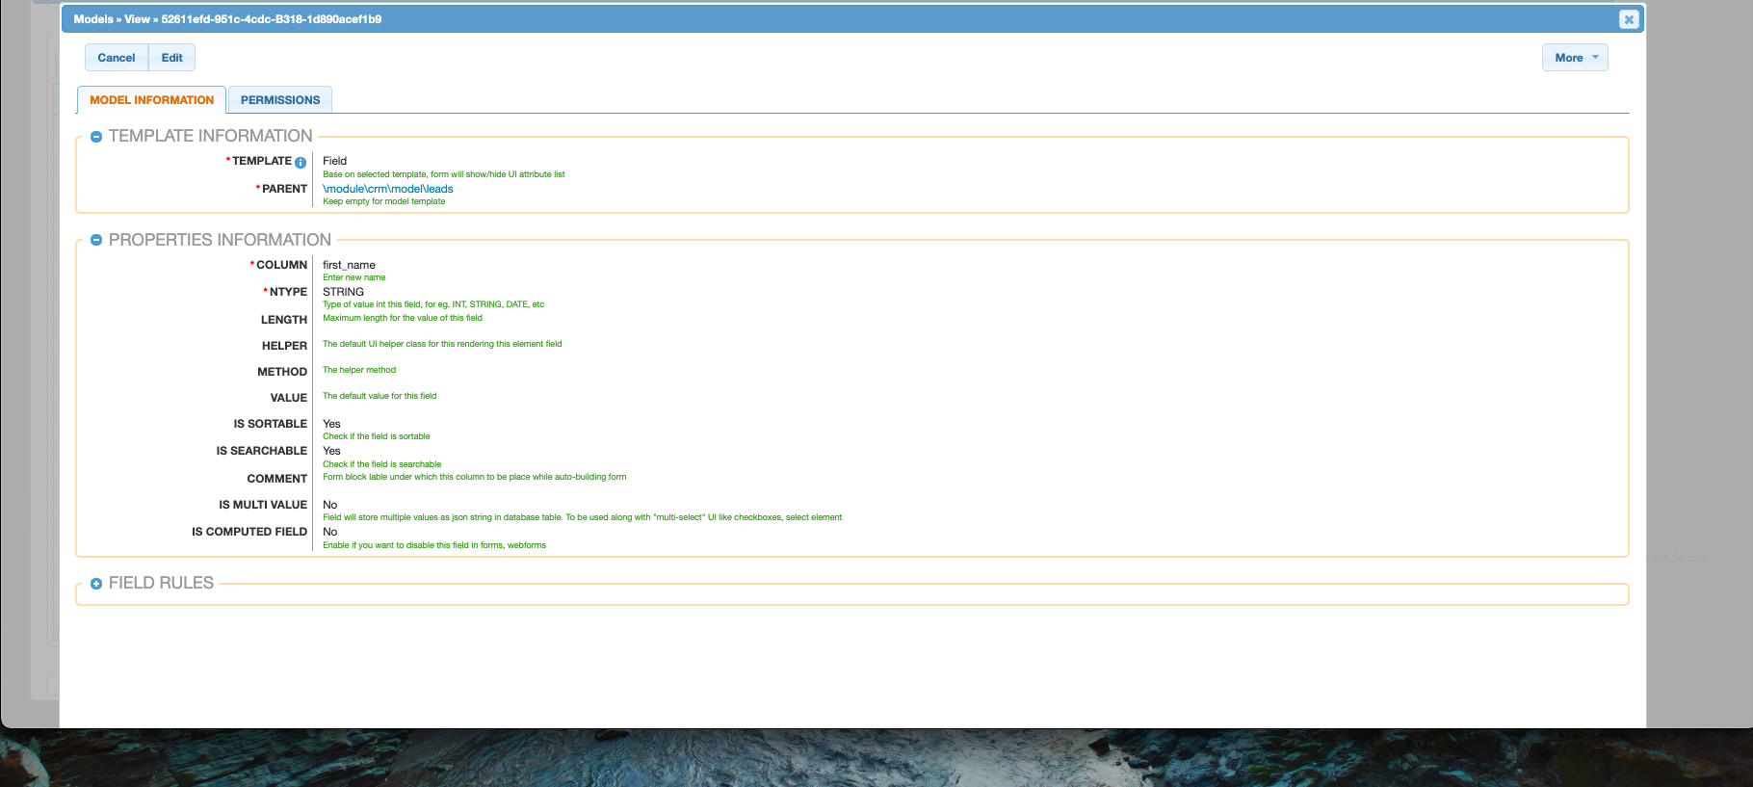This screenshot has width=1753, height=787.
Task: Switch to the Permissions tab
Action: point(280,100)
